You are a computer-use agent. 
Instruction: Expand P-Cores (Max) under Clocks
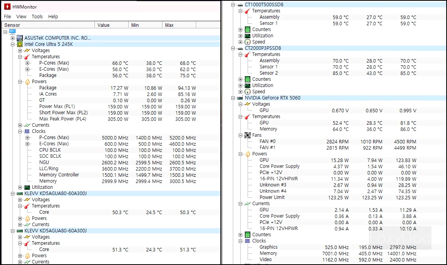click(27, 138)
